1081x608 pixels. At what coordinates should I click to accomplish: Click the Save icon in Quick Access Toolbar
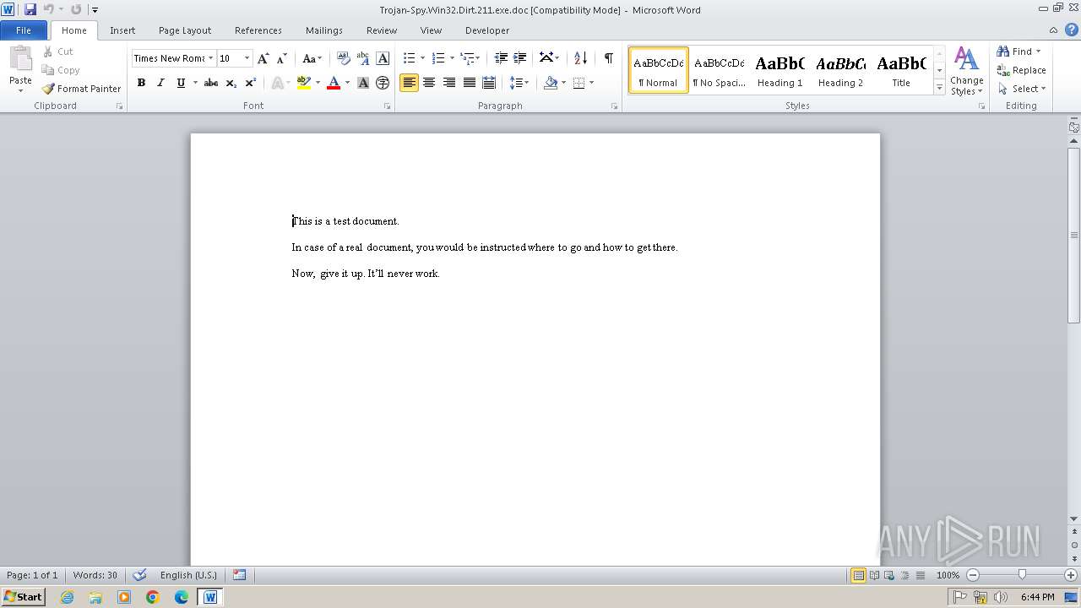(x=30, y=9)
